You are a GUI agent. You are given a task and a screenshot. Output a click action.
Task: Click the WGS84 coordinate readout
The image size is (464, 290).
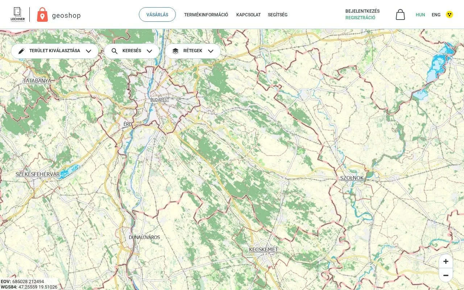[x=29, y=287]
